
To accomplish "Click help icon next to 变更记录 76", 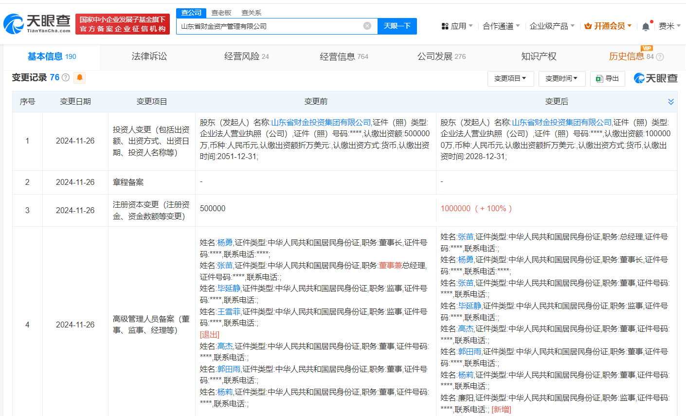I will click(x=66, y=77).
